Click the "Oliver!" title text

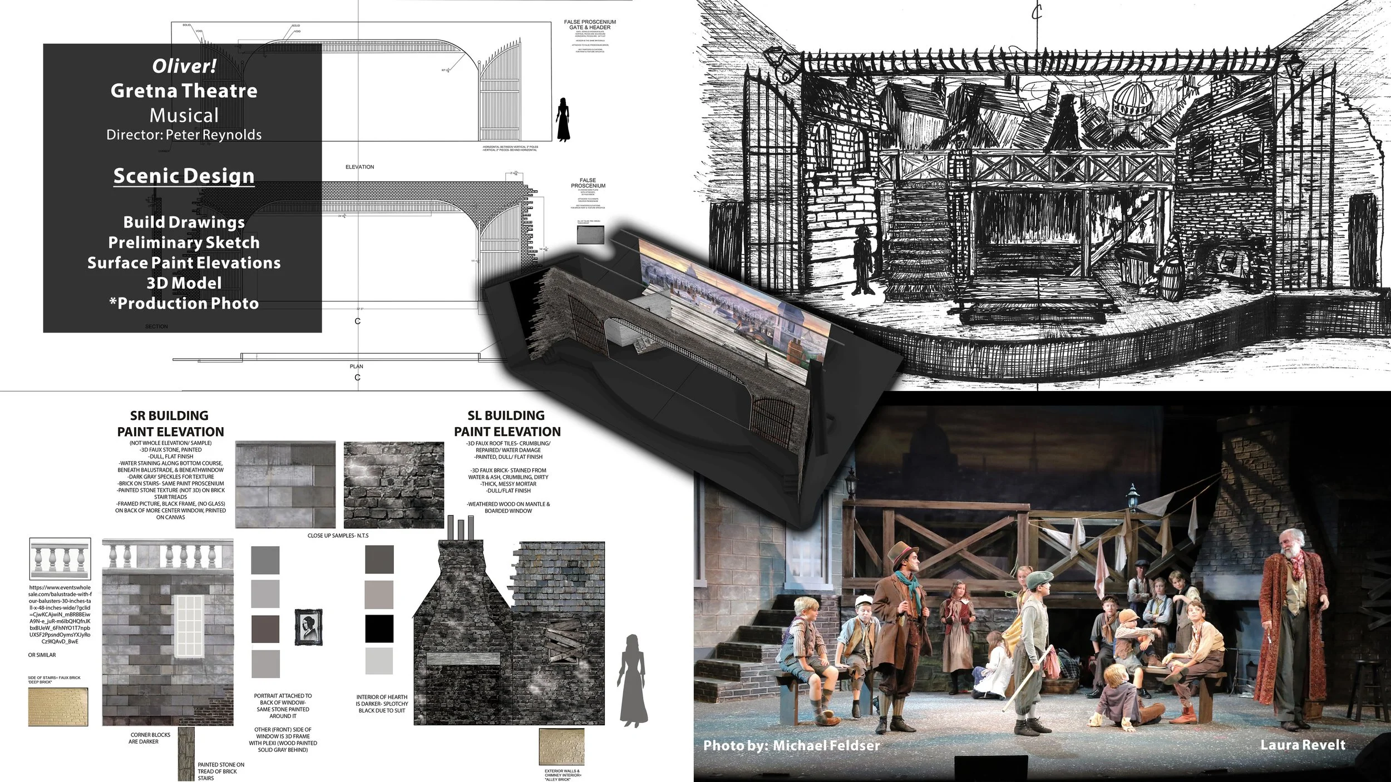pos(184,66)
